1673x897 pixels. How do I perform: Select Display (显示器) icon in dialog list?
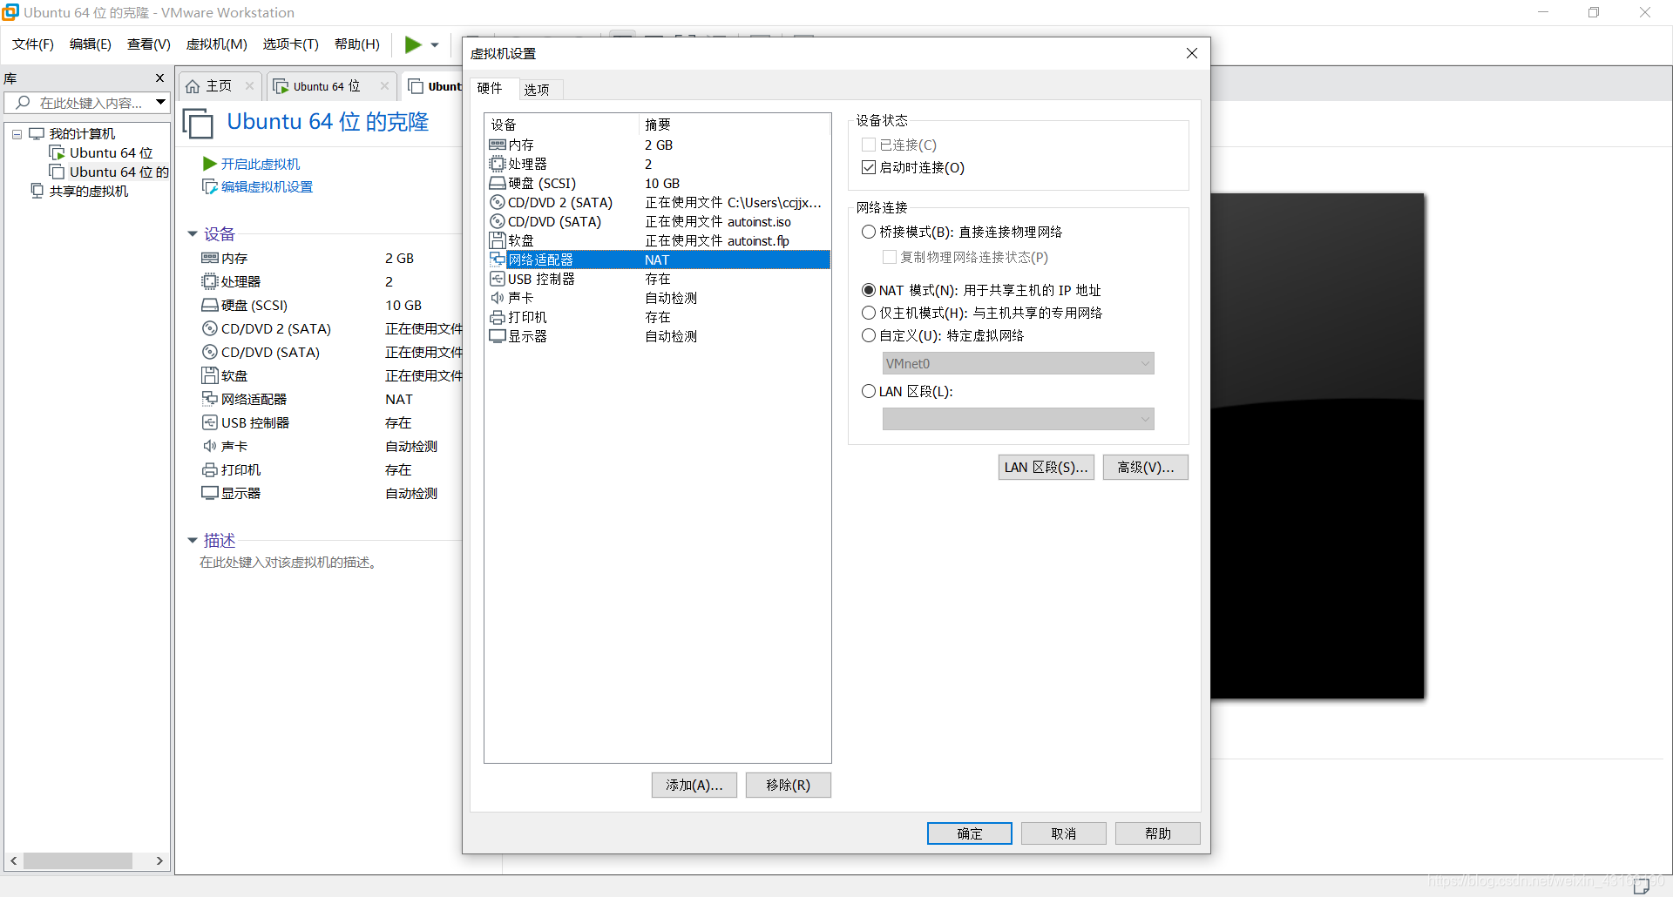[498, 336]
